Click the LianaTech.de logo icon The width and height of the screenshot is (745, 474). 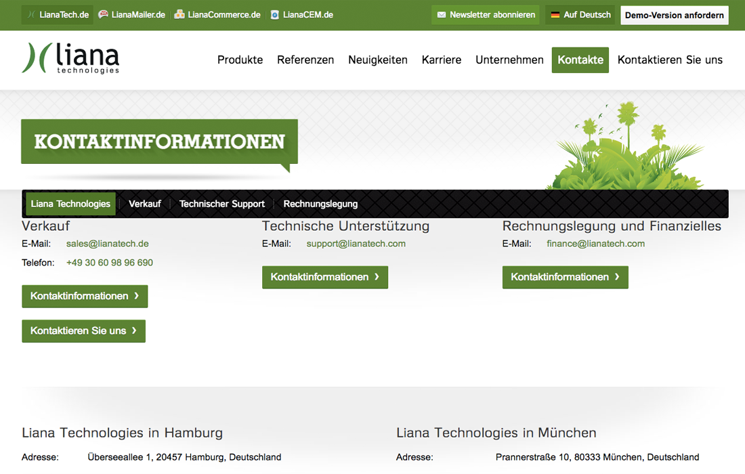[31, 15]
